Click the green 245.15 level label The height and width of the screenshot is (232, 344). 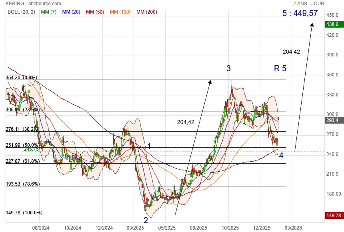(31, 149)
